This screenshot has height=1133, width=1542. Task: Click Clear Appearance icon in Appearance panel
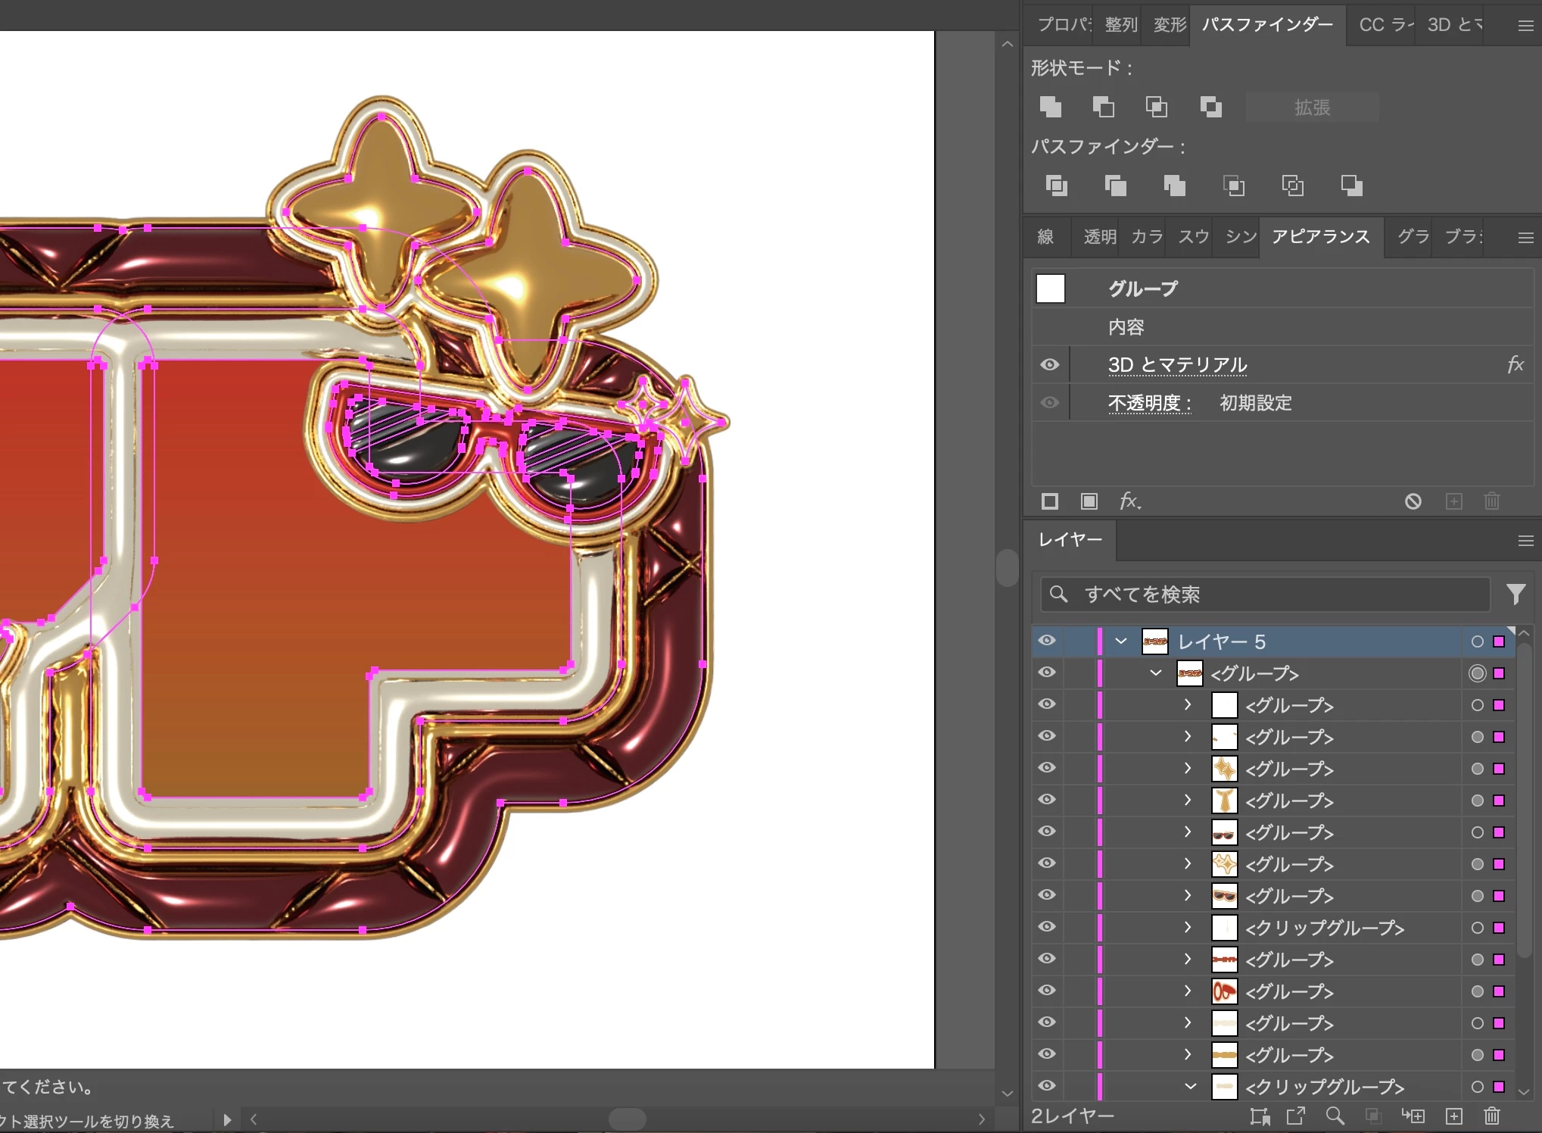tap(1413, 501)
